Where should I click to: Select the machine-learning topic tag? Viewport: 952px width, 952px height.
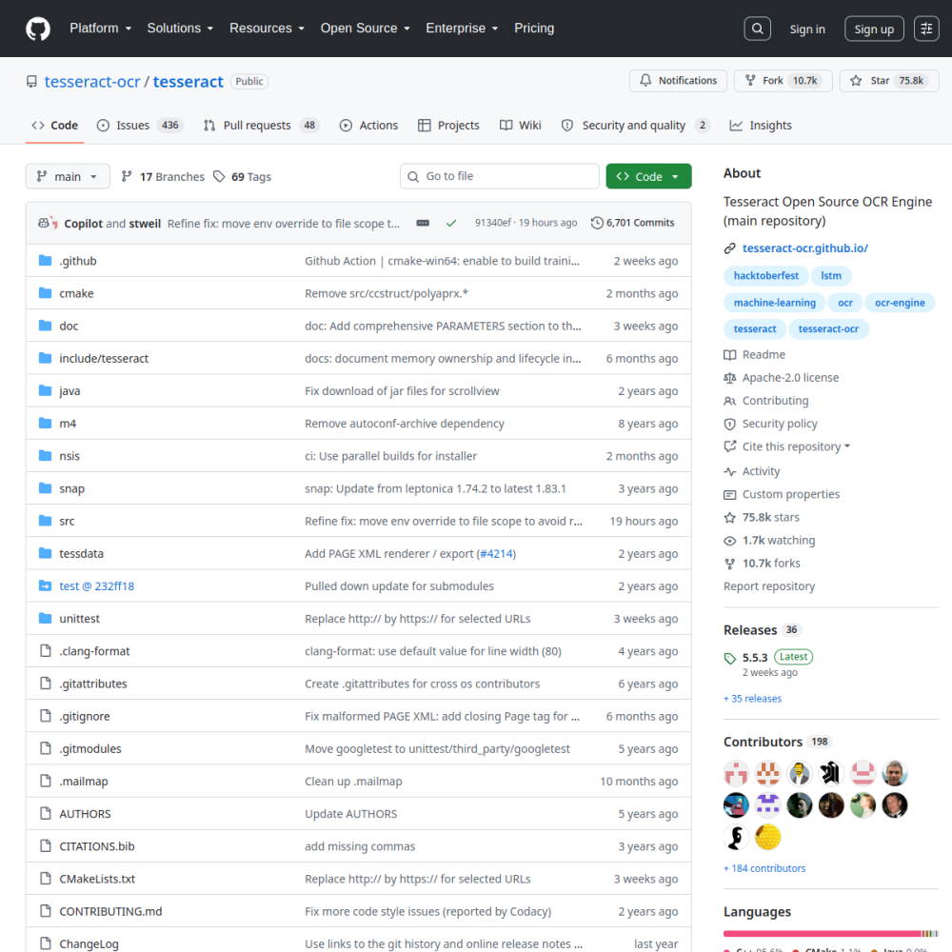[774, 303]
